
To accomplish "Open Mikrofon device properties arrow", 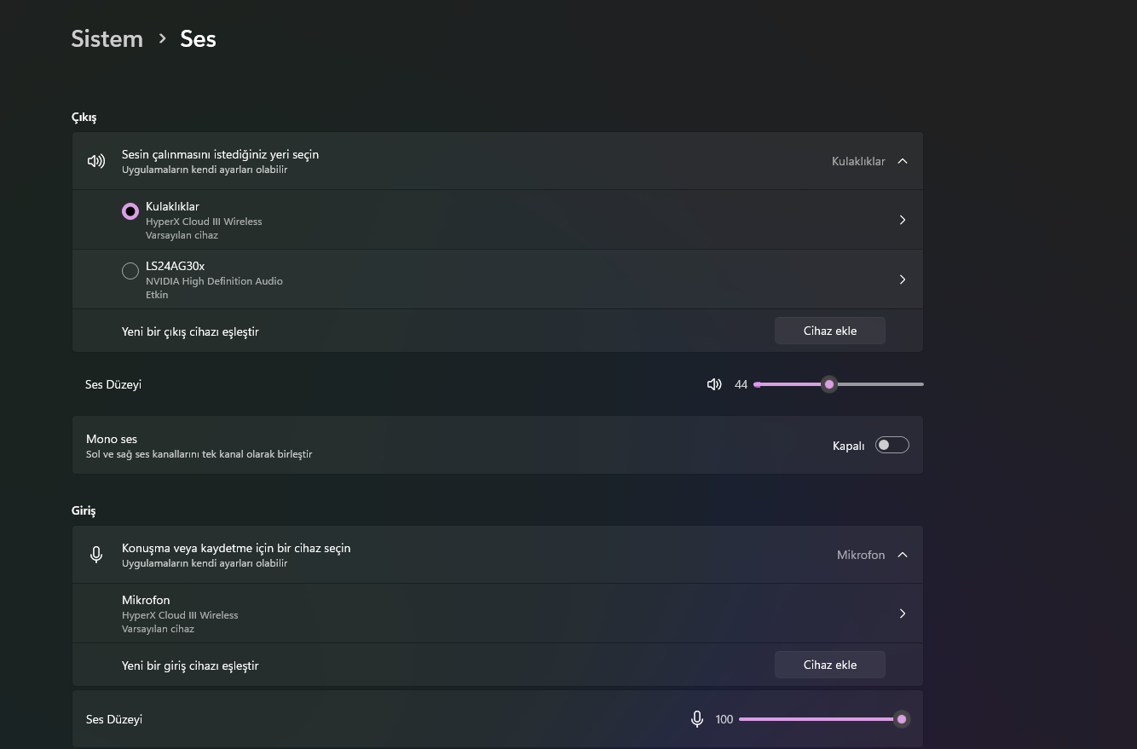I will (x=903, y=614).
